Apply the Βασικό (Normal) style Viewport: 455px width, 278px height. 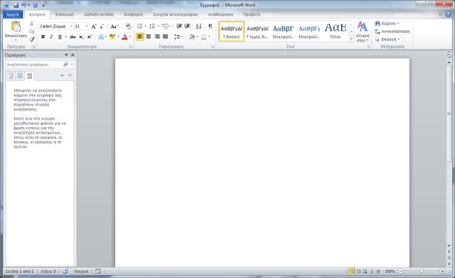point(231,31)
